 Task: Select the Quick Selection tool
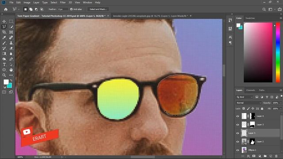click(x=11, y=26)
